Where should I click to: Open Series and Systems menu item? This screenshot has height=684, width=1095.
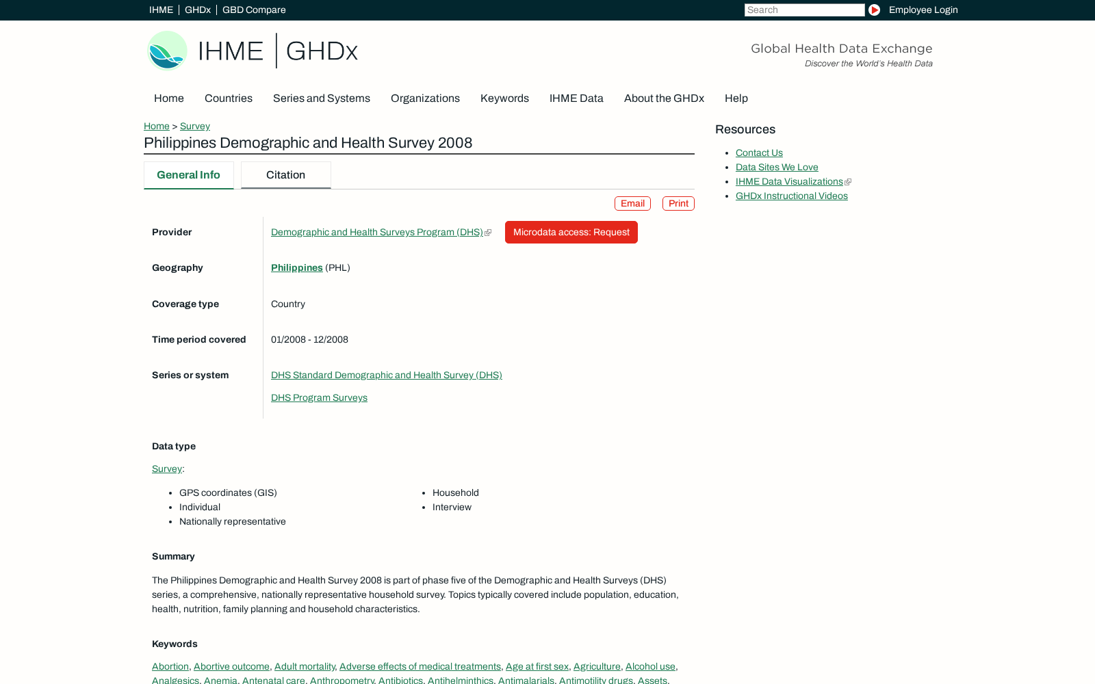(322, 98)
